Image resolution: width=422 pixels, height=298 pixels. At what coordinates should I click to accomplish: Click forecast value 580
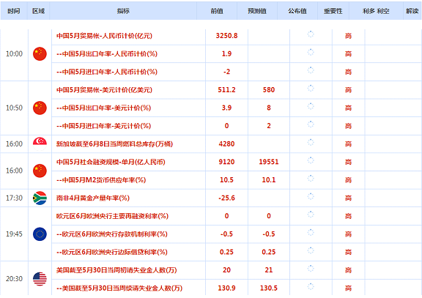coord(269,90)
